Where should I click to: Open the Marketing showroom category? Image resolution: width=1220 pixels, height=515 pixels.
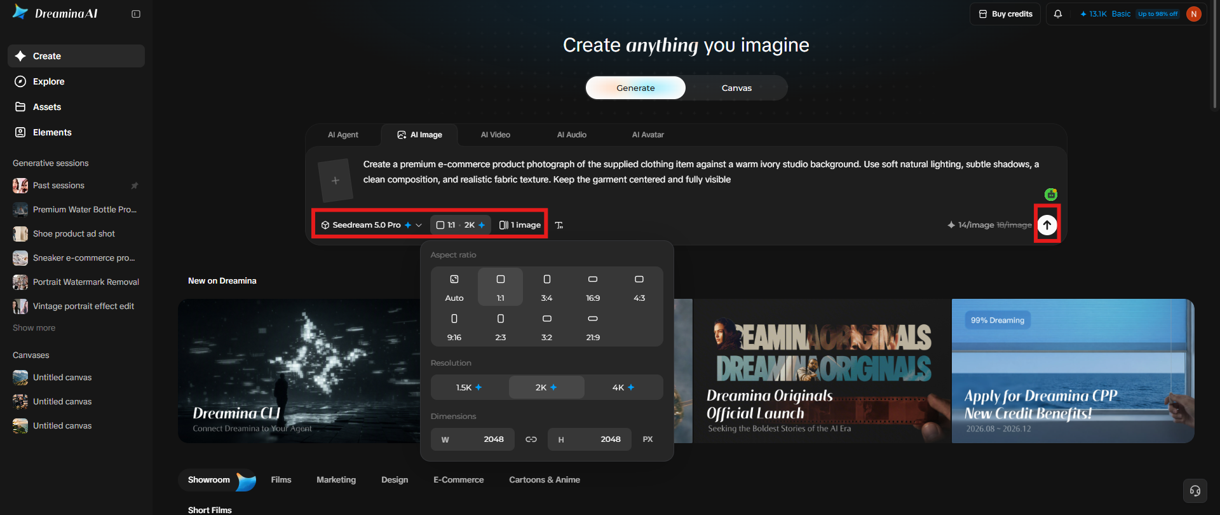(336, 480)
